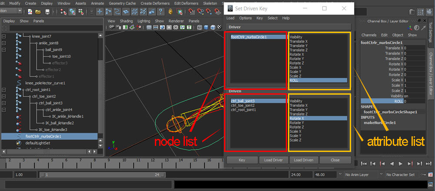
Task: Click the lock selection padlock icon
Action: [x=171, y=11]
